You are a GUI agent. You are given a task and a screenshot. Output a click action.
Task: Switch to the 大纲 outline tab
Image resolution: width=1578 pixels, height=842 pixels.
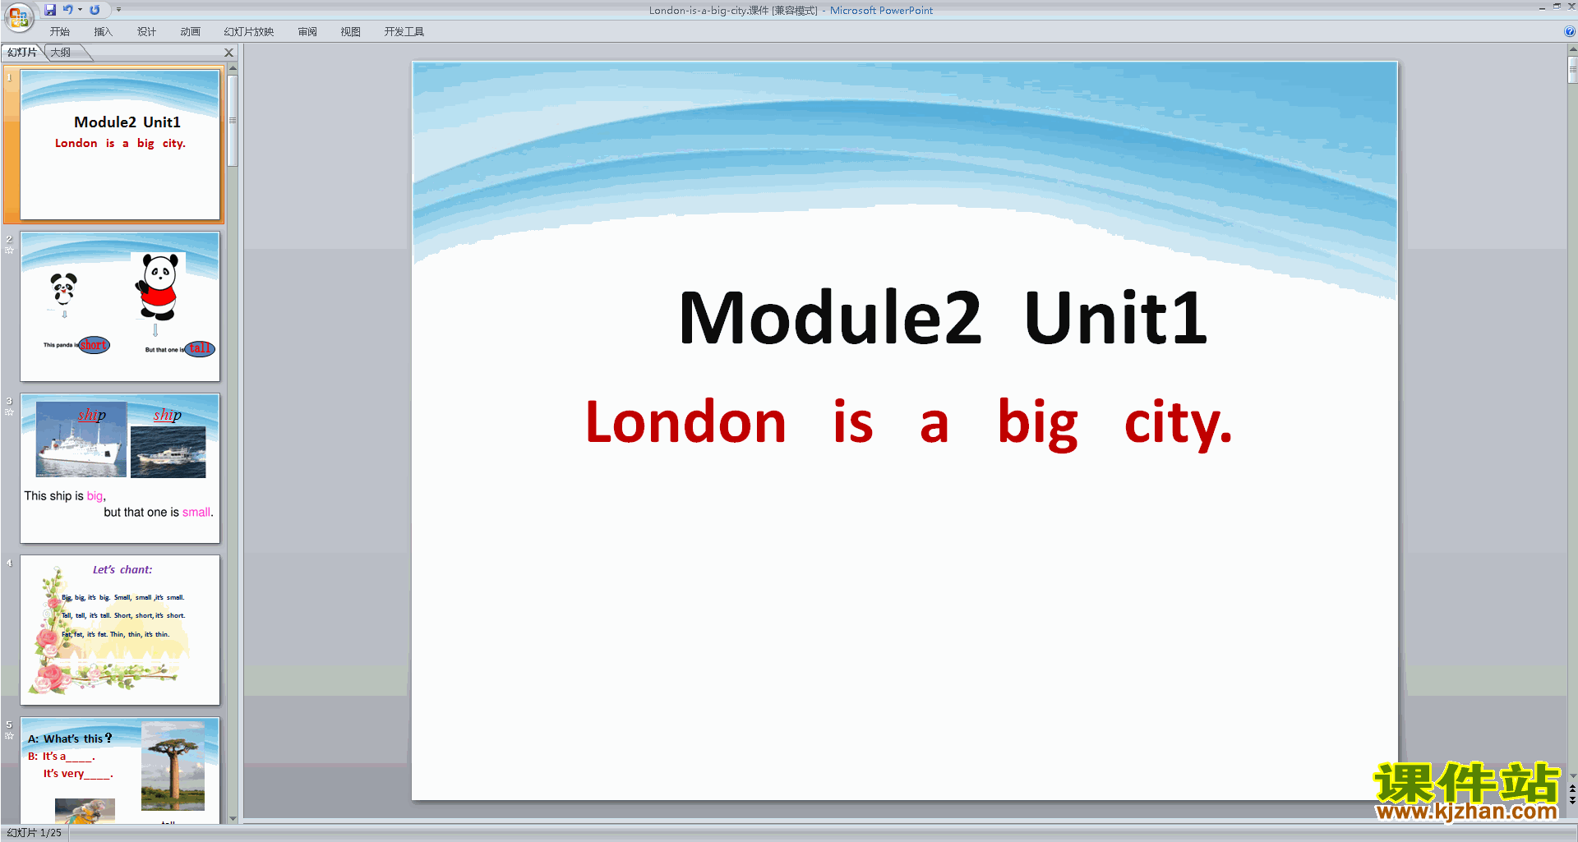pyautogui.click(x=62, y=53)
